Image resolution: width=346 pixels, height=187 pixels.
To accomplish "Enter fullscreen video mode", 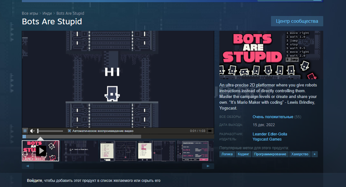I will (x=210, y=131).
